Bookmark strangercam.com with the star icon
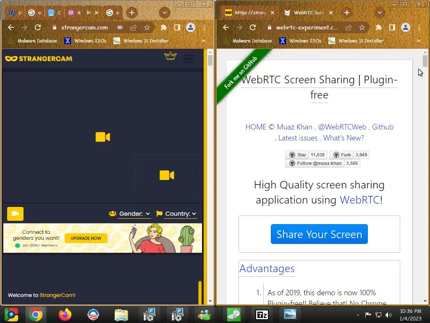This screenshot has width=430, height=323. [x=147, y=27]
